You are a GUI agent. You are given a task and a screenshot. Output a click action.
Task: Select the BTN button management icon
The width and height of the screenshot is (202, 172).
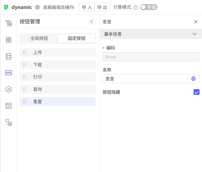(x=9, y=73)
